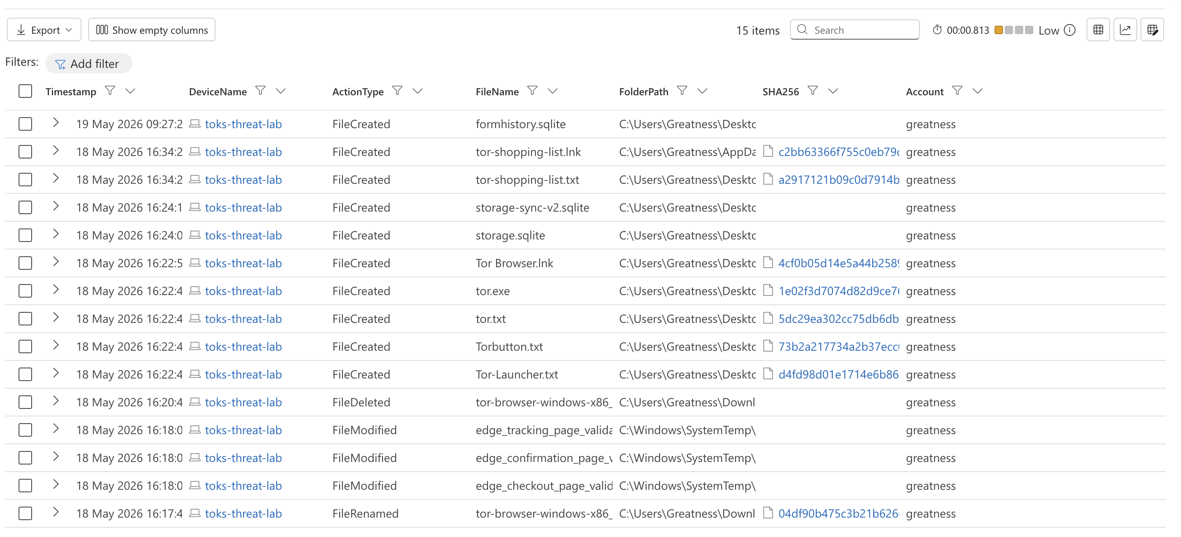Click the customize columns edit icon
Screen dimensions: 1181x537
1152,30
